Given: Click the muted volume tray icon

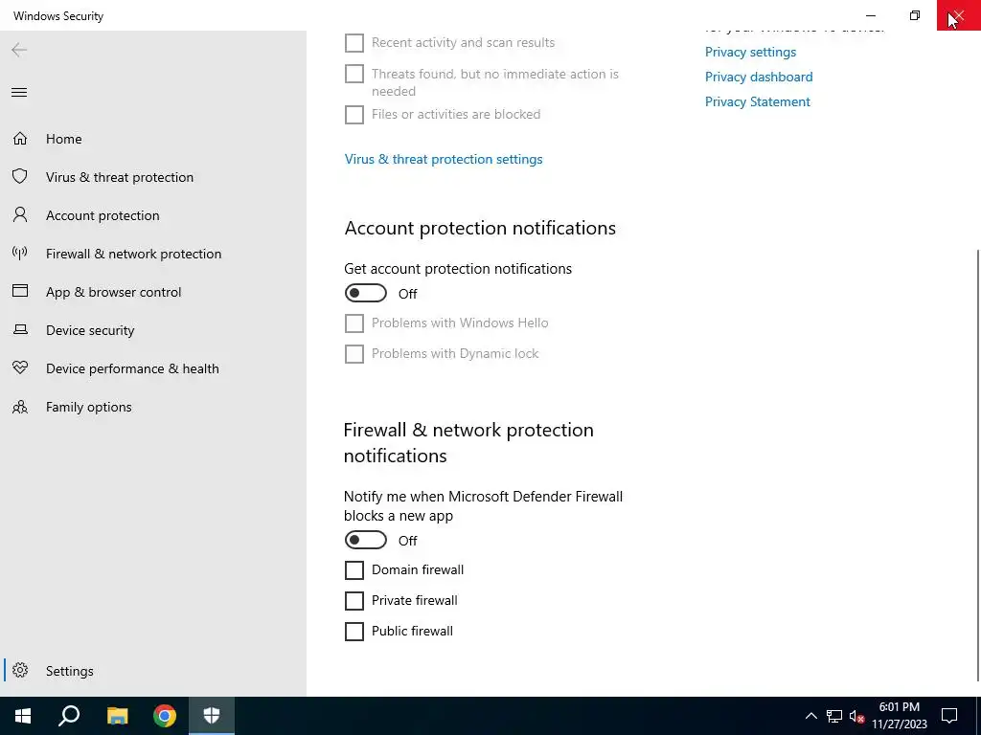Looking at the screenshot, I should click(x=856, y=716).
